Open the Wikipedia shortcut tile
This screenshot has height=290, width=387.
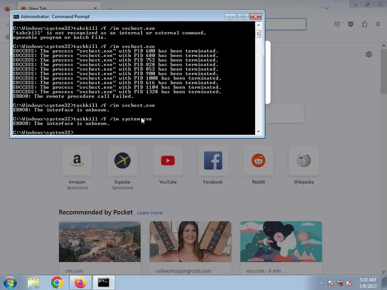[304, 161]
